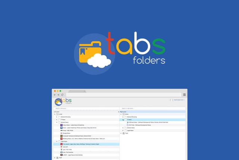Click Yahoo News bookmark favicon
Screen dimensions: 239x160
(x=61, y=125)
